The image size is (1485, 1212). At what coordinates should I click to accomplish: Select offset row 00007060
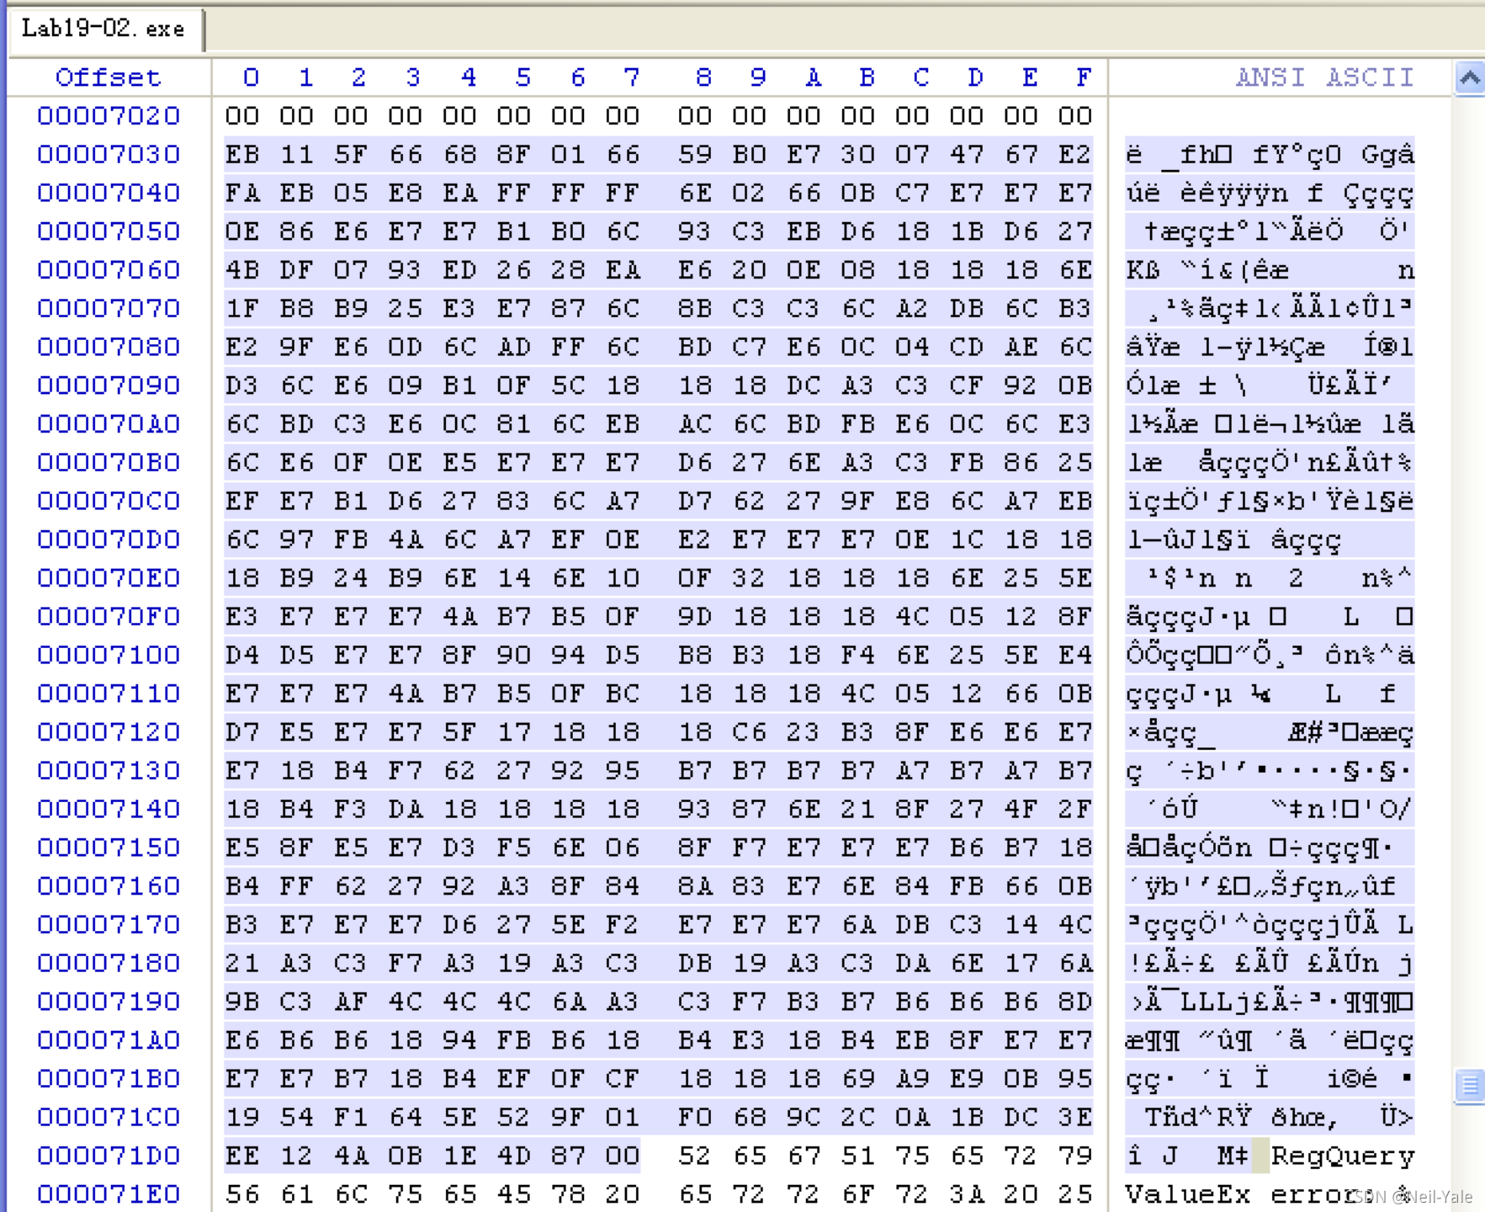tap(109, 270)
